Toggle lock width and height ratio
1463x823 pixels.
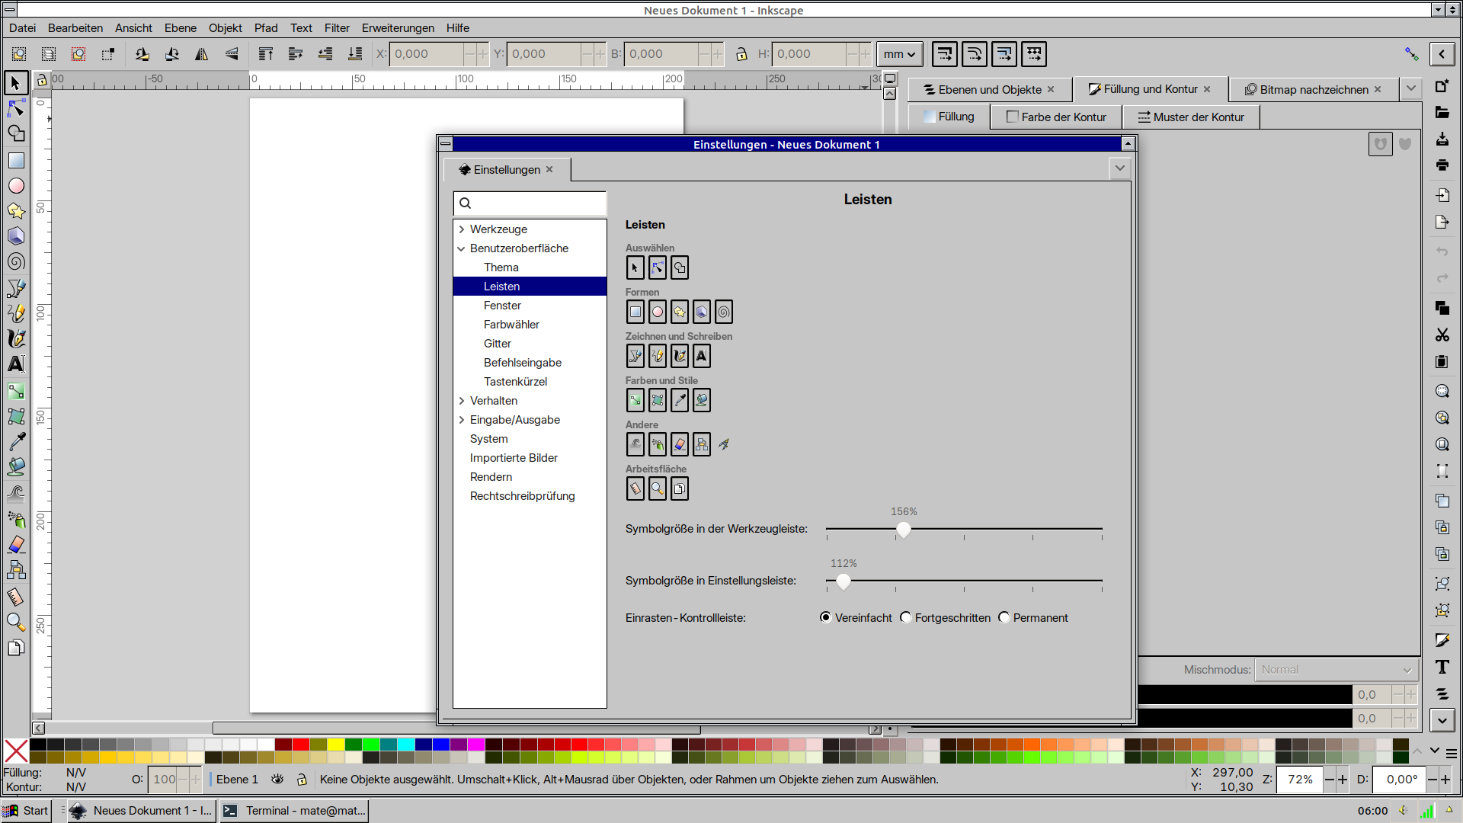pyautogui.click(x=741, y=54)
